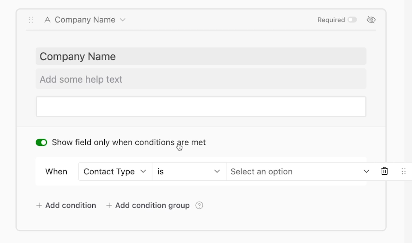Open the 'is' operator dropdown
412x243 pixels.
click(190, 171)
